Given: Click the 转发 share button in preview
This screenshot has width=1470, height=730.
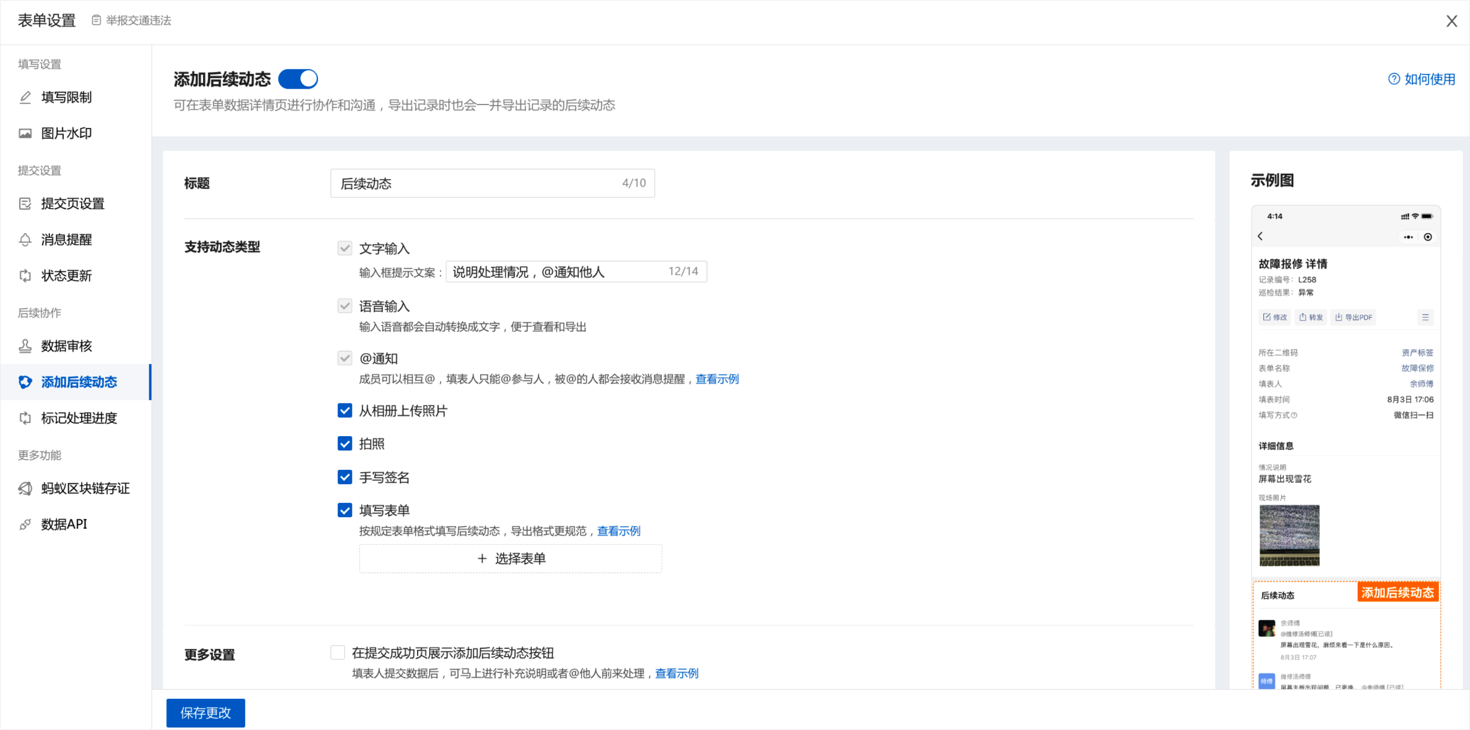Looking at the screenshot, I should click(x=1311, y=317).
